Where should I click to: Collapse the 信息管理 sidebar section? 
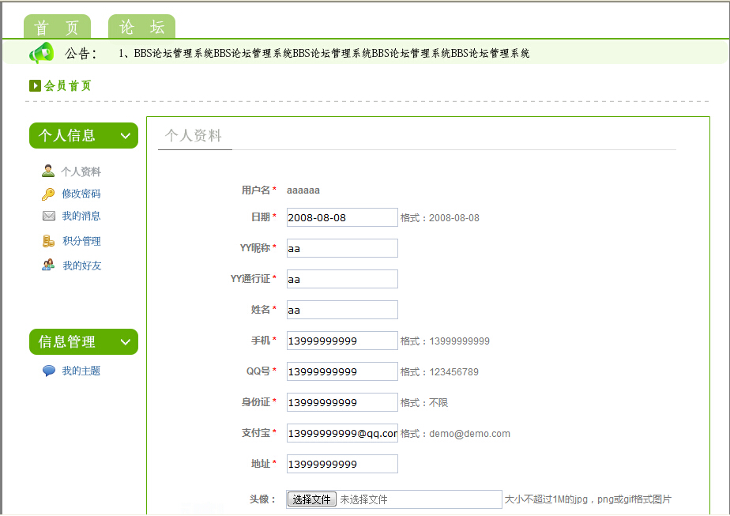click(125, 342)
